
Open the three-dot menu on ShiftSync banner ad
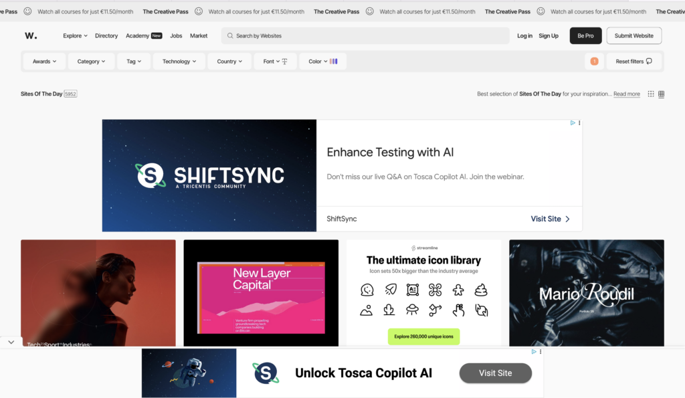579,123
